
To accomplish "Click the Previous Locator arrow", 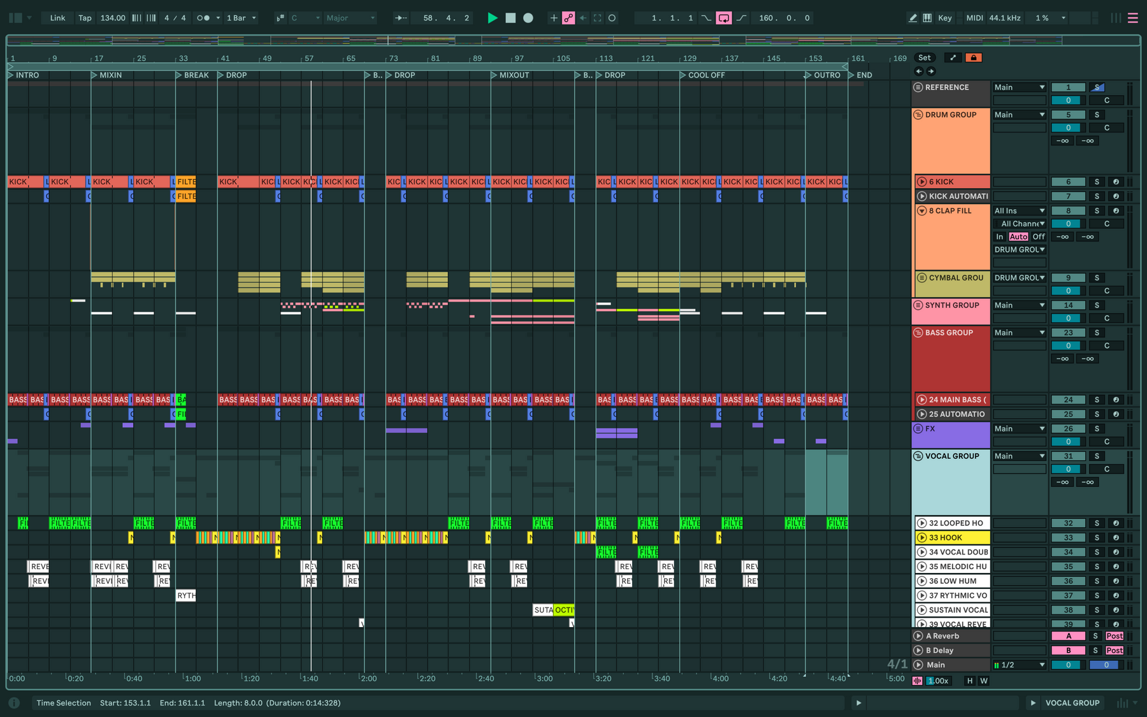I will 919,71.
